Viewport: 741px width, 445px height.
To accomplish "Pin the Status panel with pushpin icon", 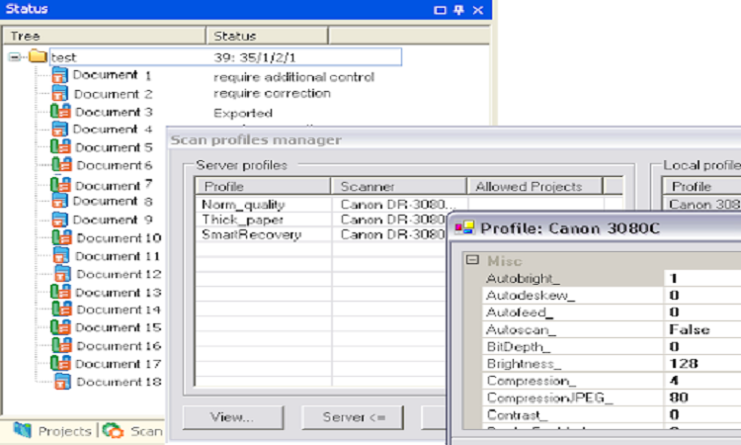I will (x=458, y=10).
